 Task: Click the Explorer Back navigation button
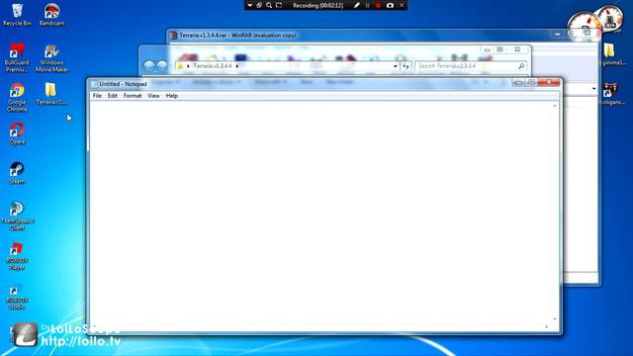[x=149, y=66]
